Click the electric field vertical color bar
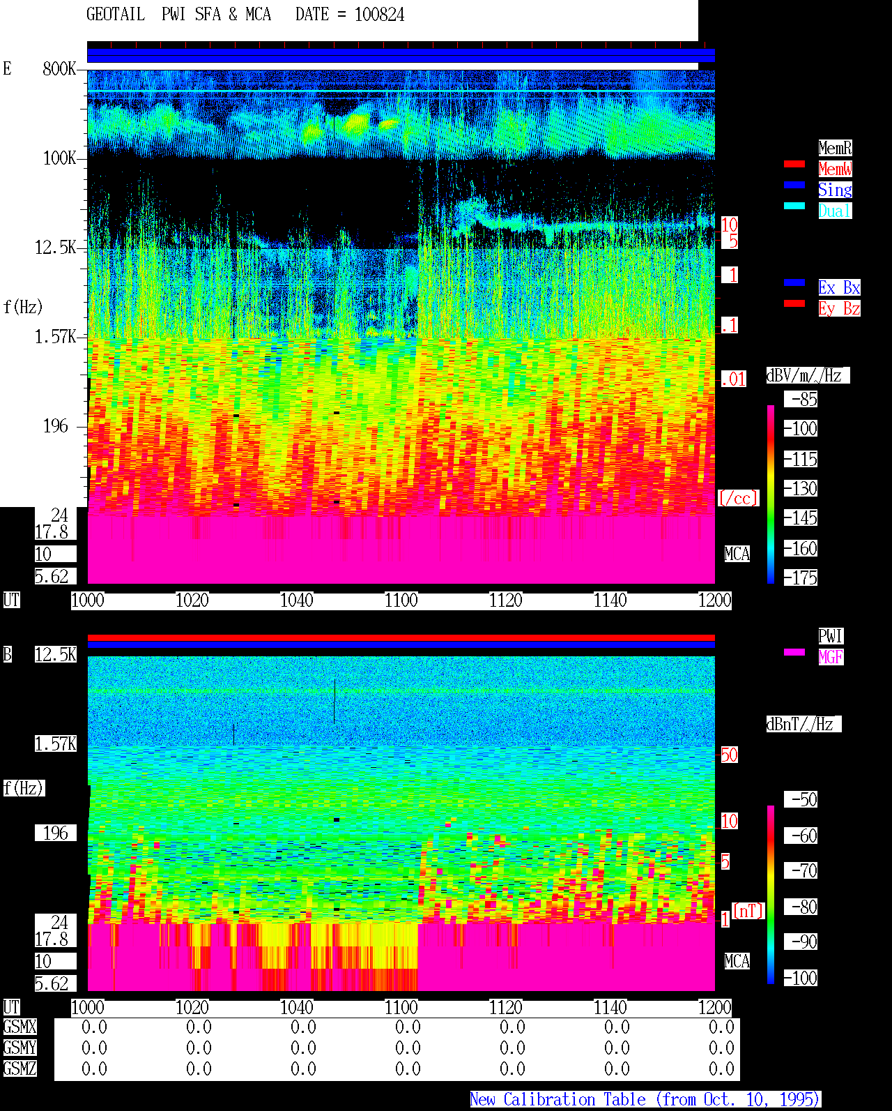 (x=771, y=494)
